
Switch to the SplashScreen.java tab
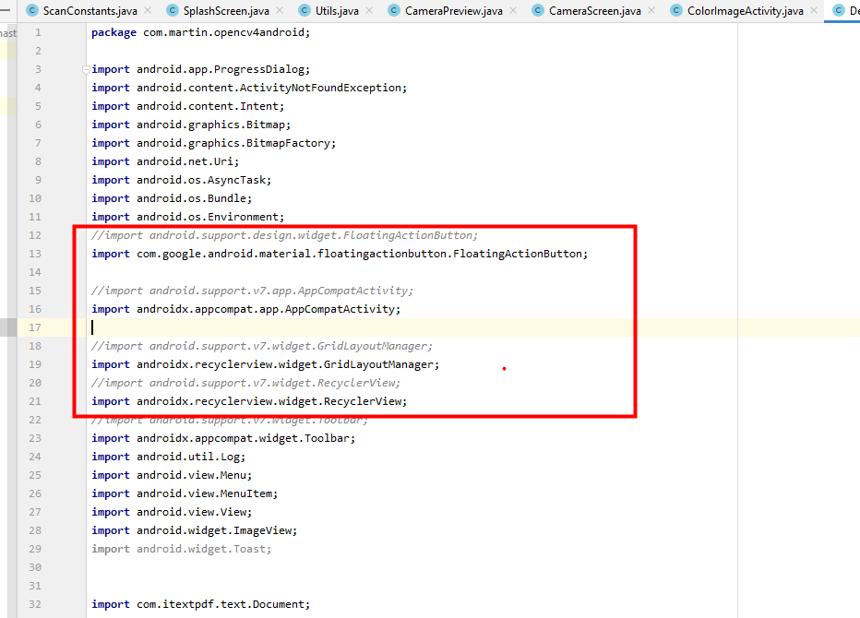coord(226,11)
